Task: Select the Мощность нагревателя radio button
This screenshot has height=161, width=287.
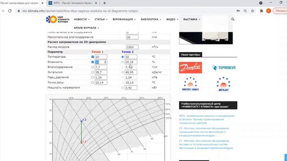Action: [x=122, y=88]
